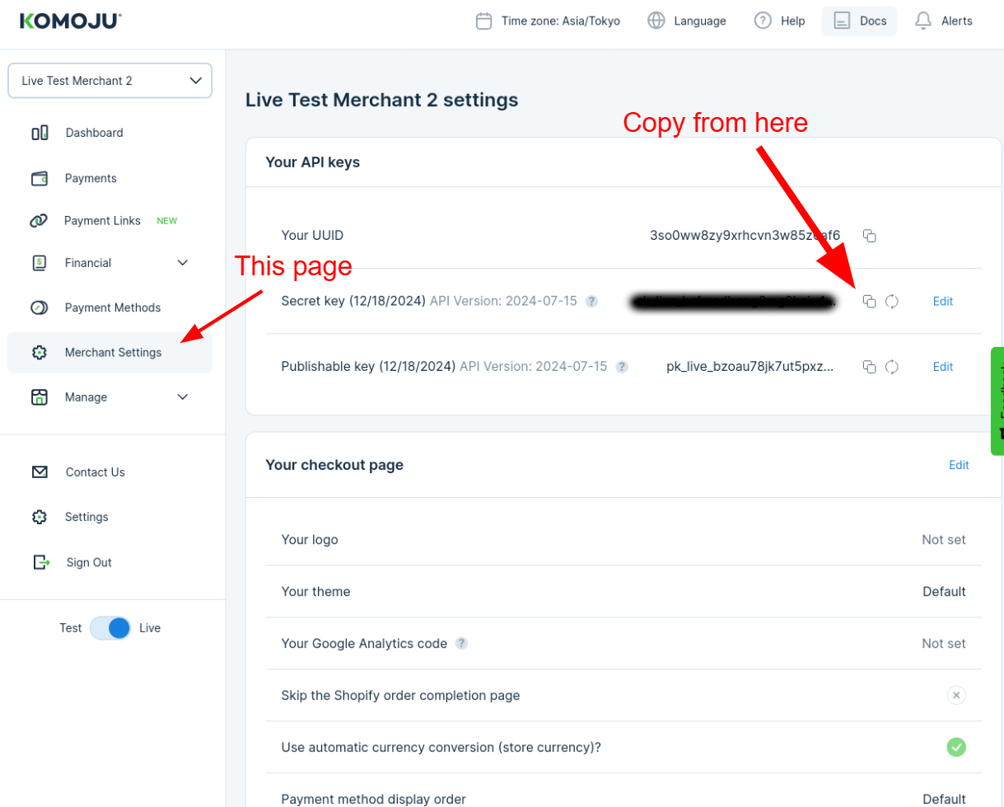Expand the Manage menu chevron
The image size is (1004, 807).
[x=183, y=397]
